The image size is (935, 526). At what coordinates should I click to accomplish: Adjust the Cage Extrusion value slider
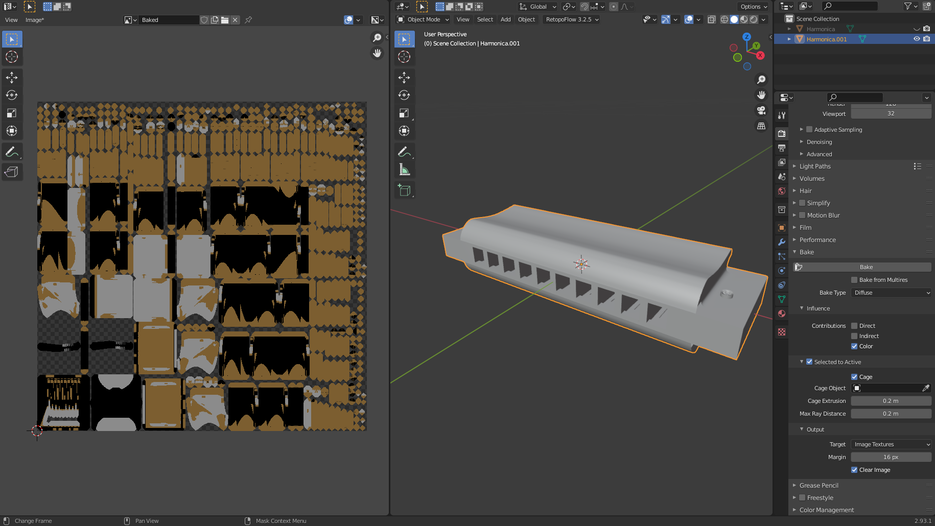point(891,401)
